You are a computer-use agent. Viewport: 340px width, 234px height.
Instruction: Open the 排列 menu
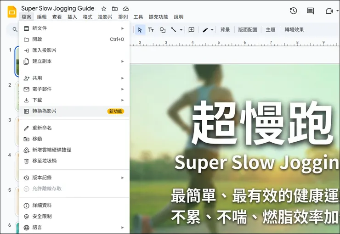tap(123, 17)
